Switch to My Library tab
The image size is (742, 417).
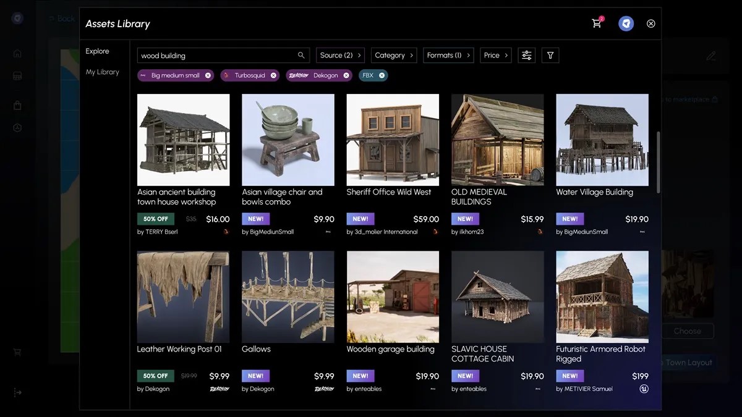pos(103,72)
